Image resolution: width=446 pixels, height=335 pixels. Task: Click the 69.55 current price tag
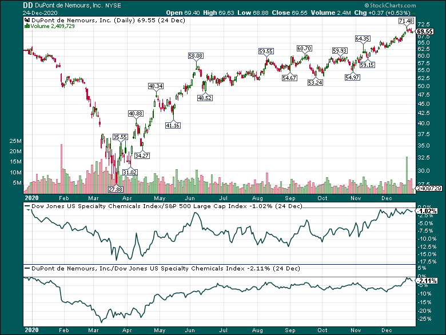pyautogui.click(x=425, y=31)
